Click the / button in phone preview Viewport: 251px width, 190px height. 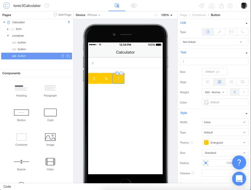[118, 78]
